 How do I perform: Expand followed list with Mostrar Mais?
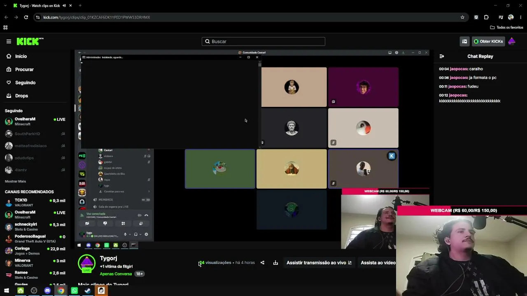15,181
